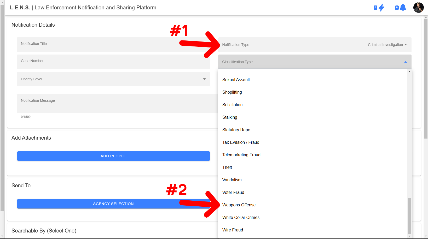Click the lightning bolt alerts icon
The image size is (428, 239).
pyautogui.click(x=381, y=8)
